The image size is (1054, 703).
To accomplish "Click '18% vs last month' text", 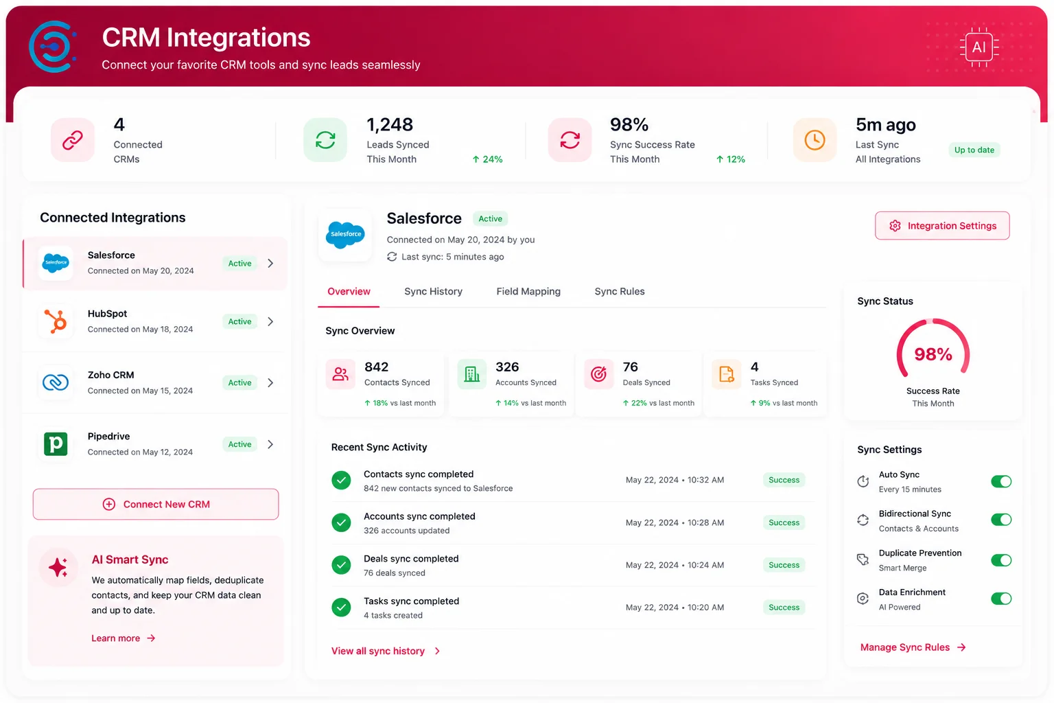I will (x=400, y=403).
